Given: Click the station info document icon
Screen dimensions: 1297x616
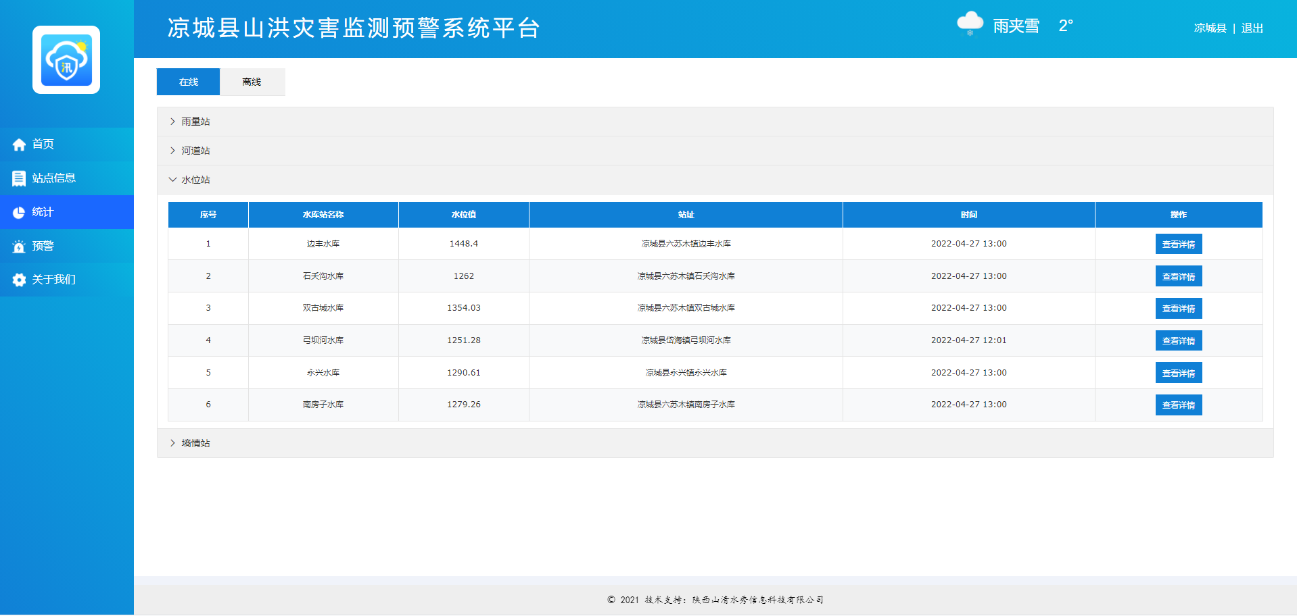Looking at the screenshot, I should click(x=19, y=178).
